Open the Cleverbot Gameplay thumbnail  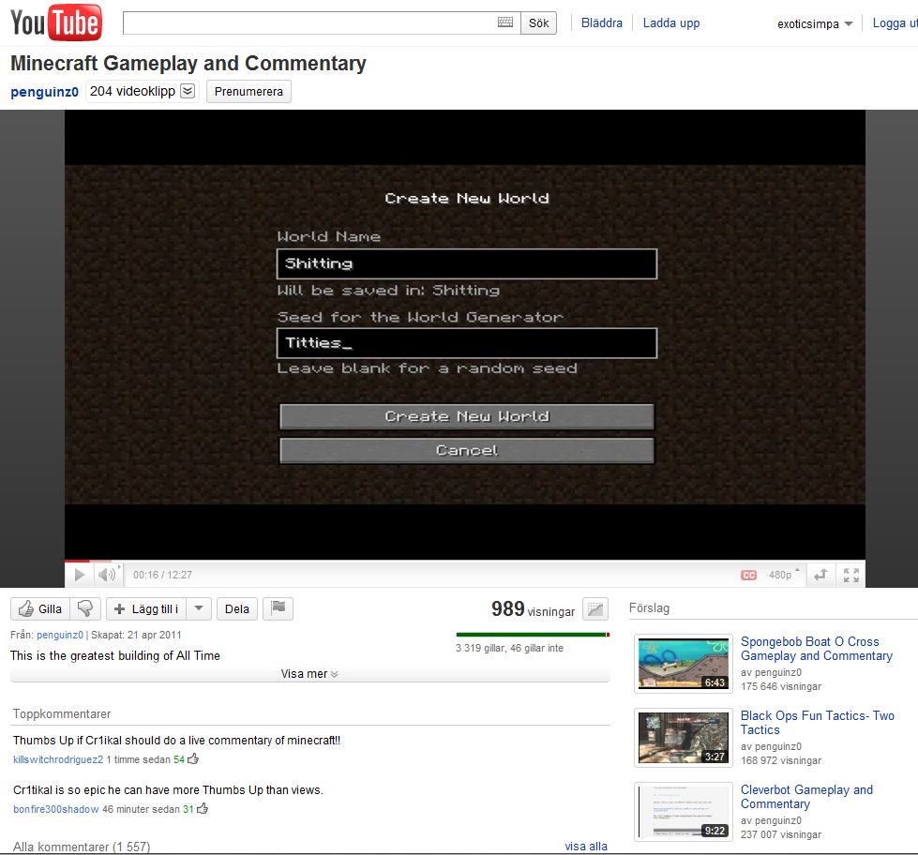tap(684, 812)
